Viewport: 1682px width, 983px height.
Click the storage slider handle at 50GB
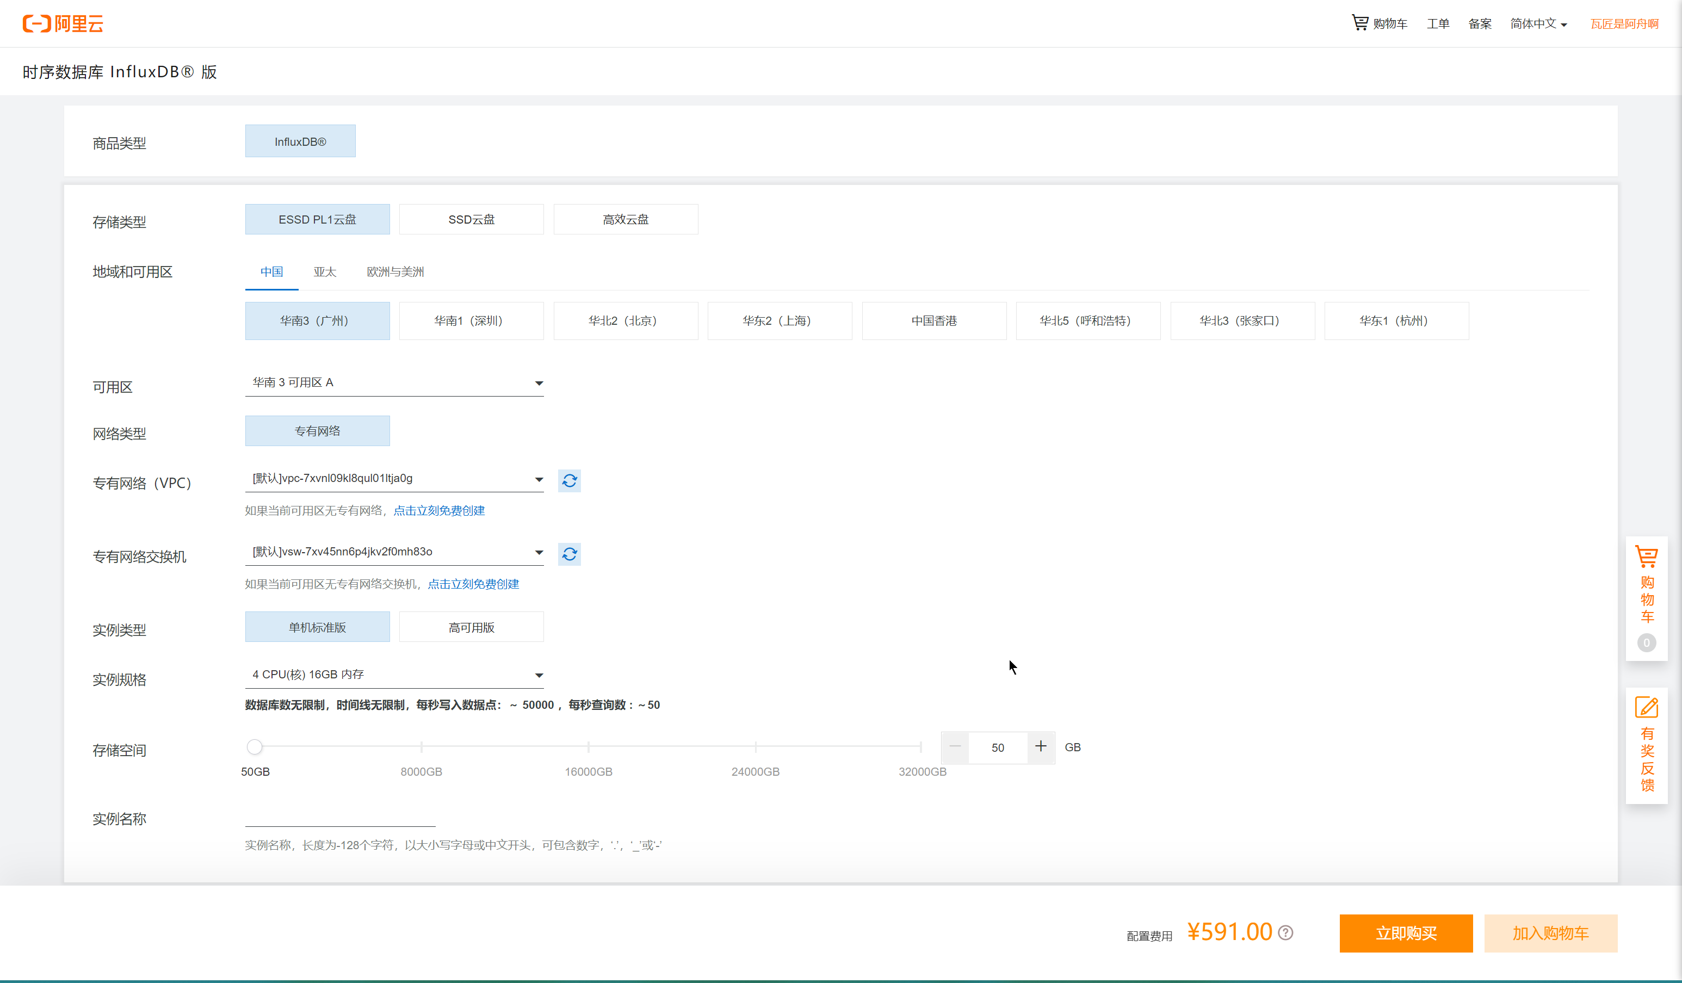click(x=254, y=747)
